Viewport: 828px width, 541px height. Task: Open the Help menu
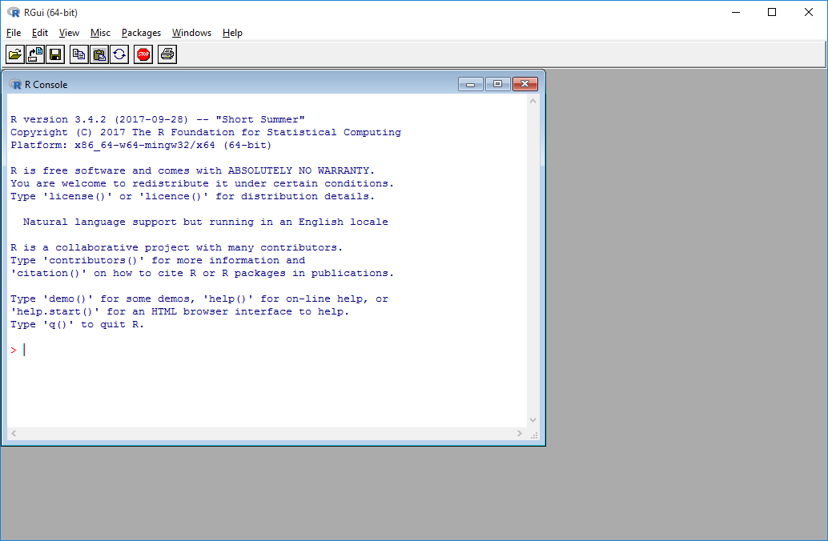coord(232,33)
